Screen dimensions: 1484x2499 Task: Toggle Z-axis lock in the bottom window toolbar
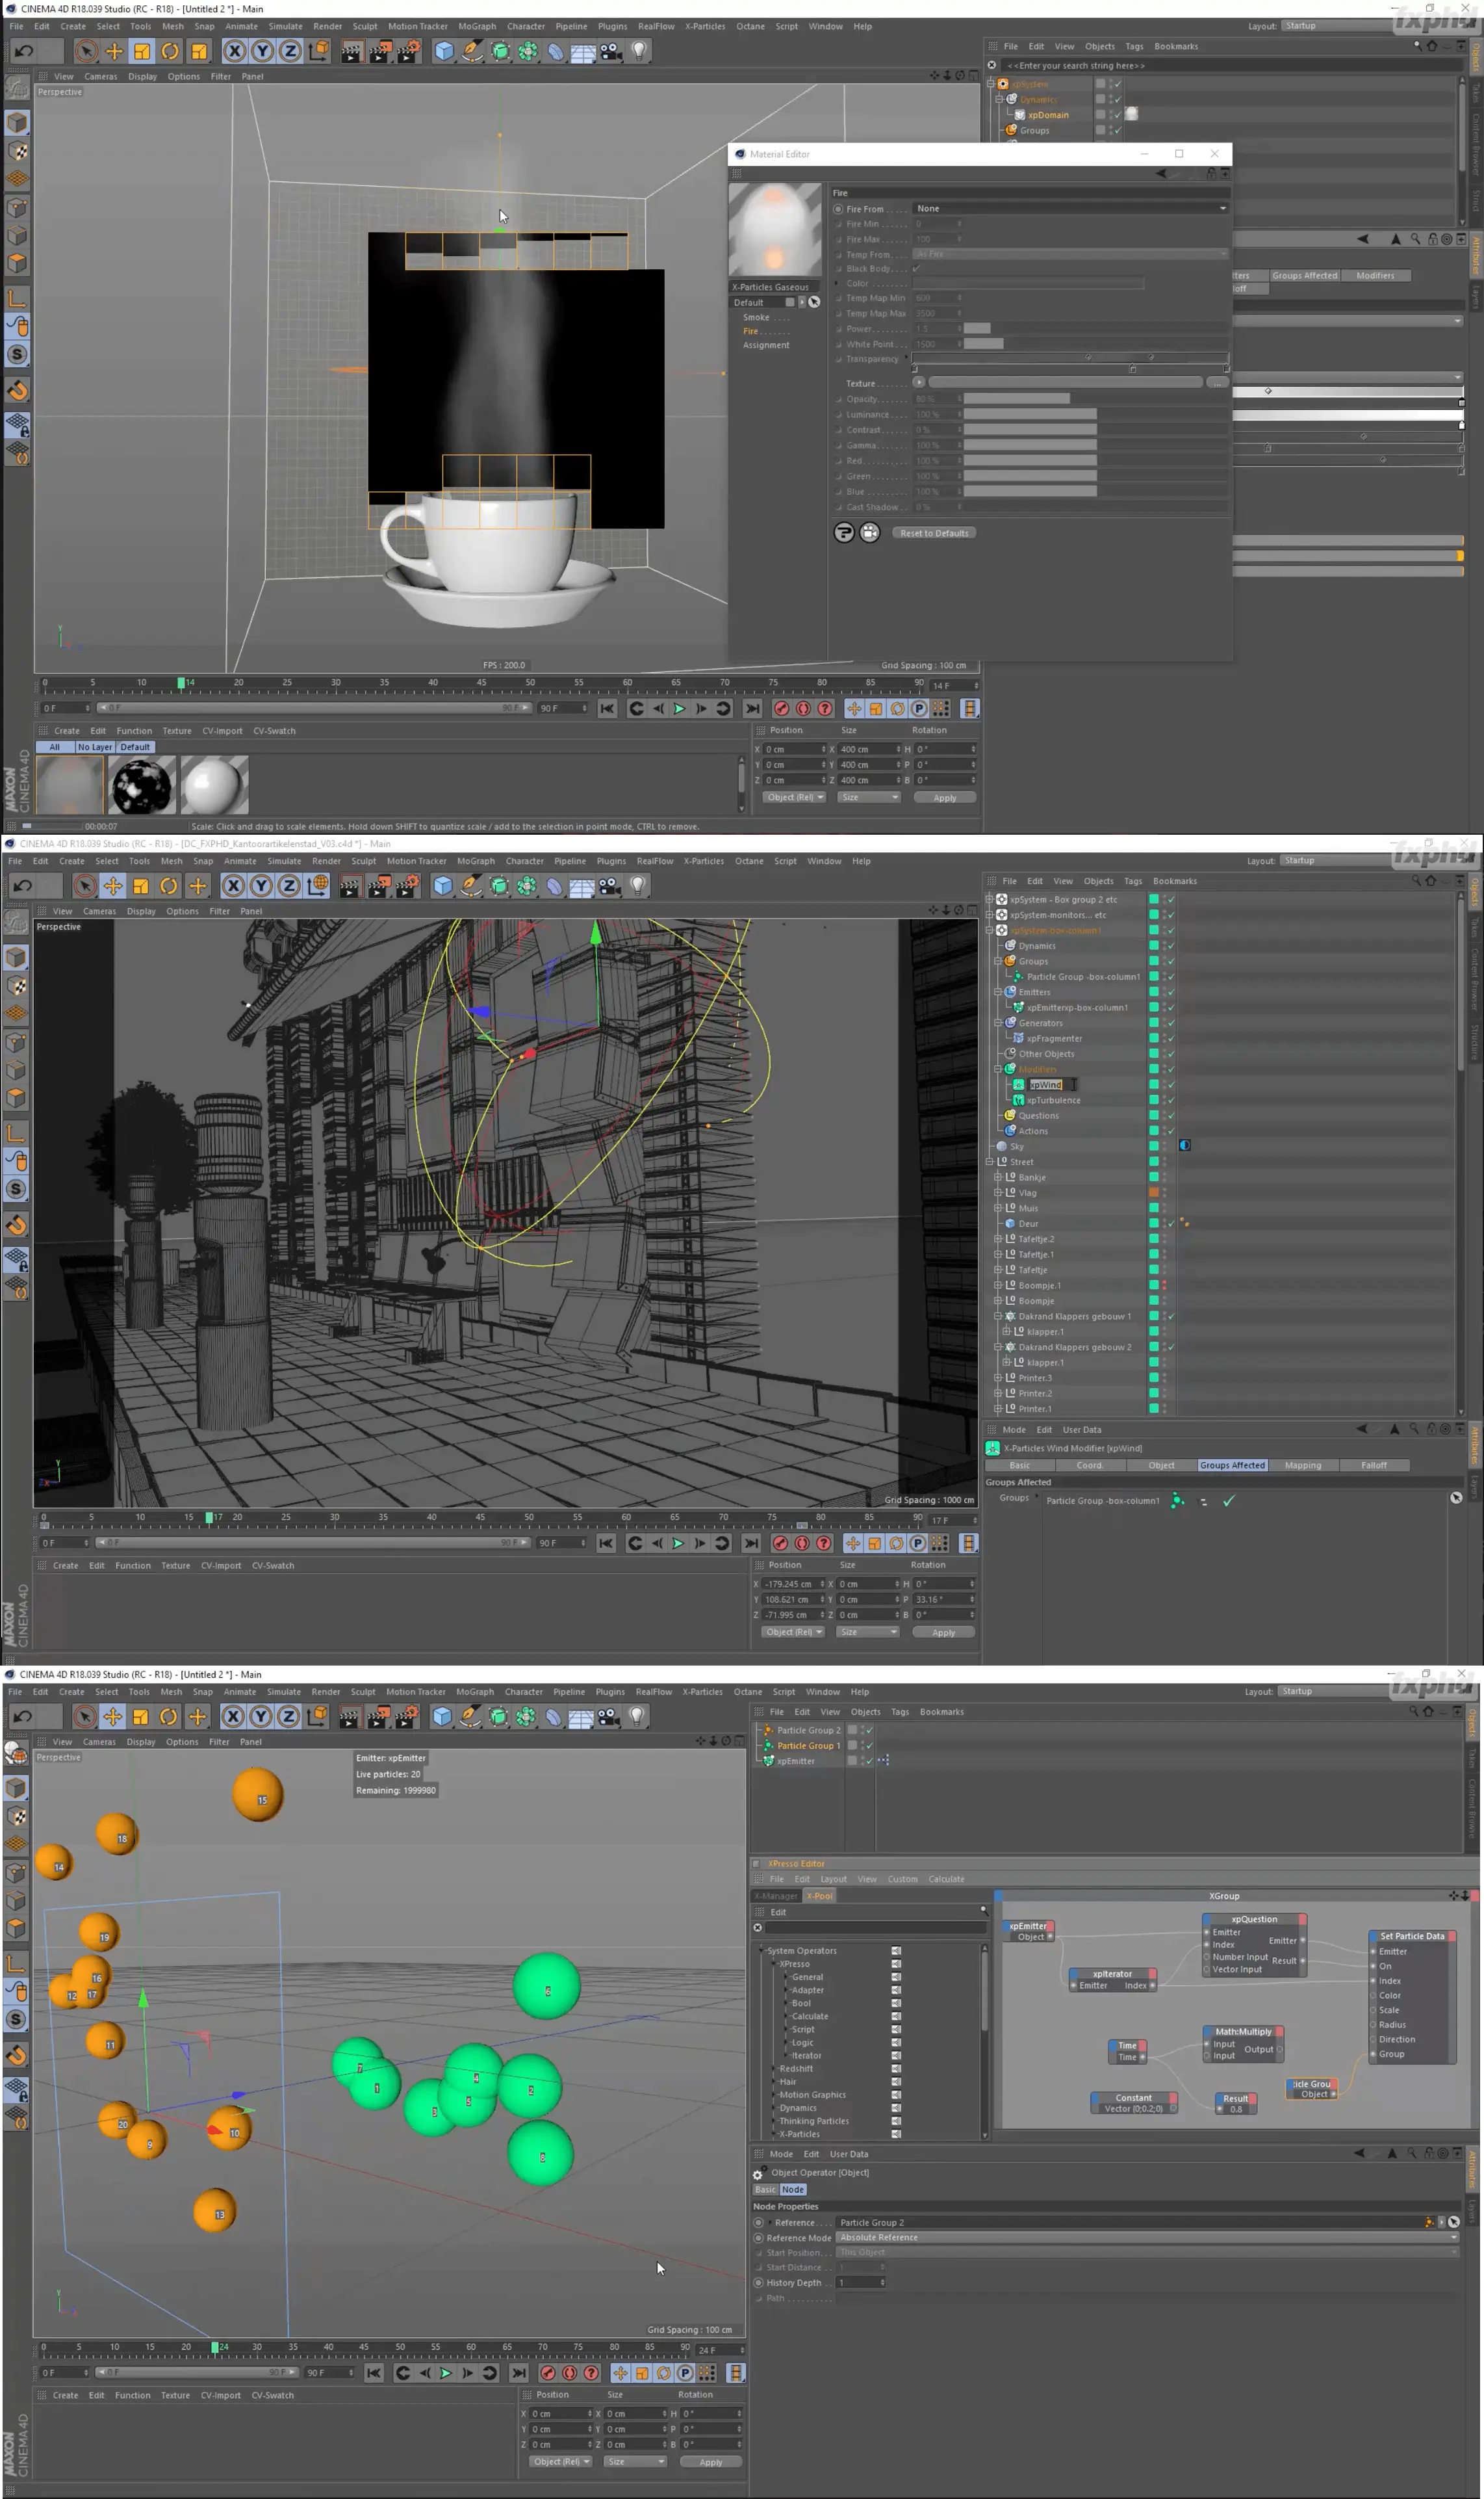click(288, 1717)
